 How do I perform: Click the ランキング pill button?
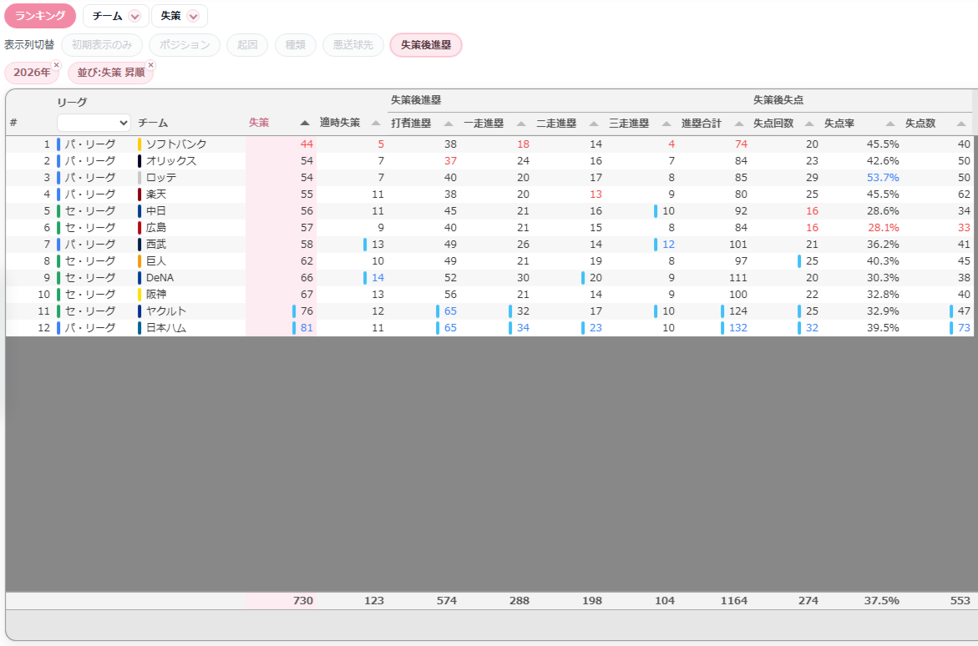coord(40,16)
